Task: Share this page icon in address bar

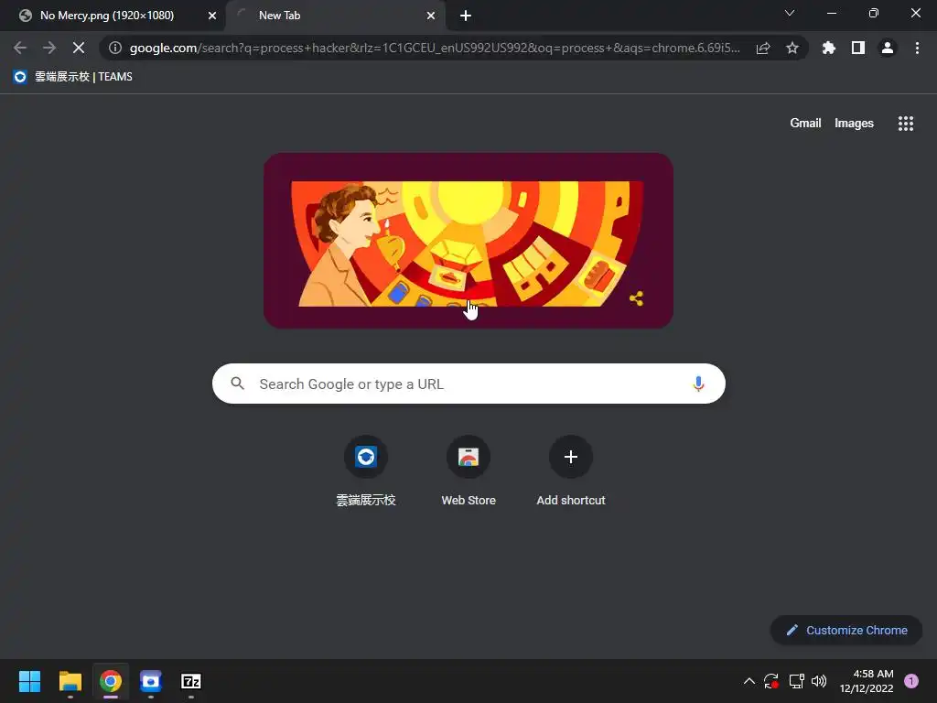Action: (x=763, y=48)
